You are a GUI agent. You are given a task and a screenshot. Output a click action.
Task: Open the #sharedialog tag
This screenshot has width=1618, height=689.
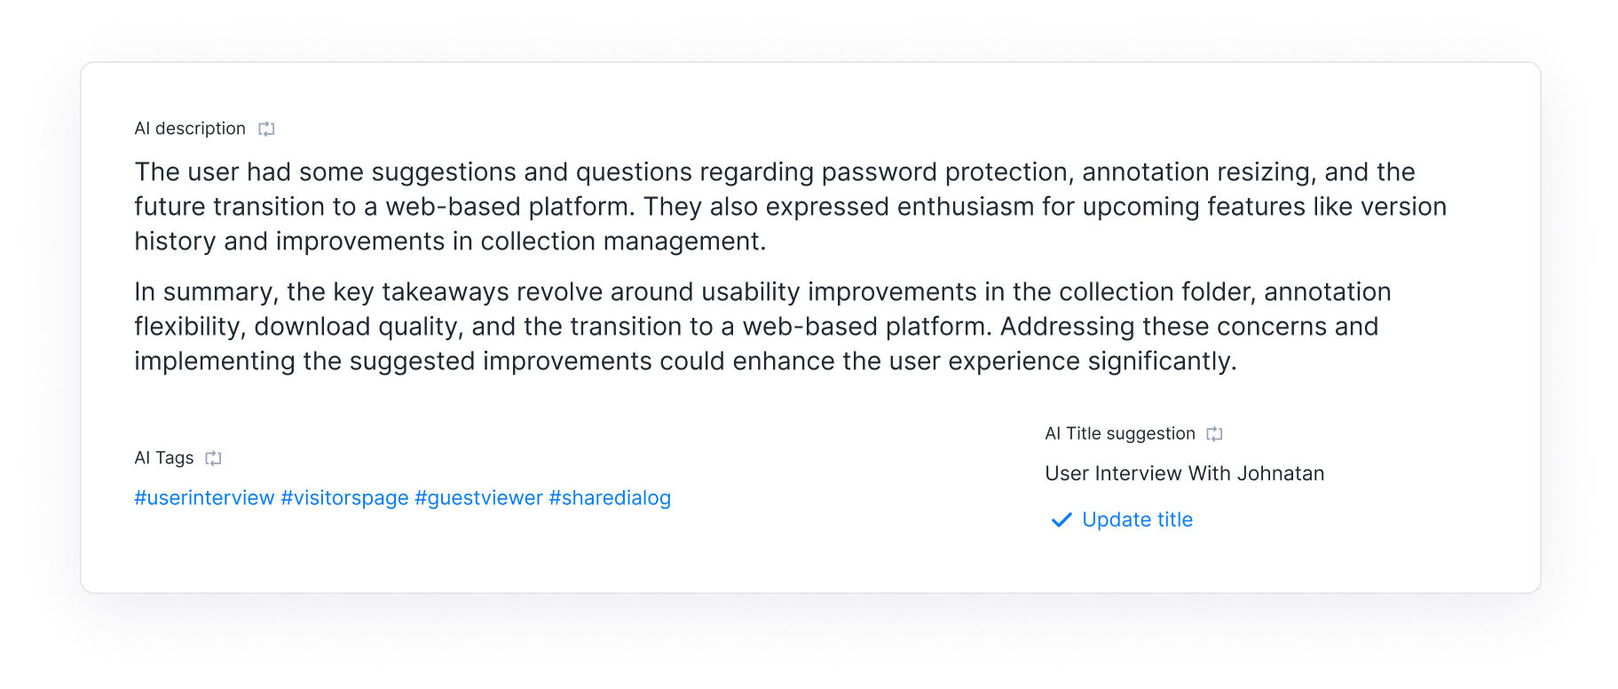610,498
